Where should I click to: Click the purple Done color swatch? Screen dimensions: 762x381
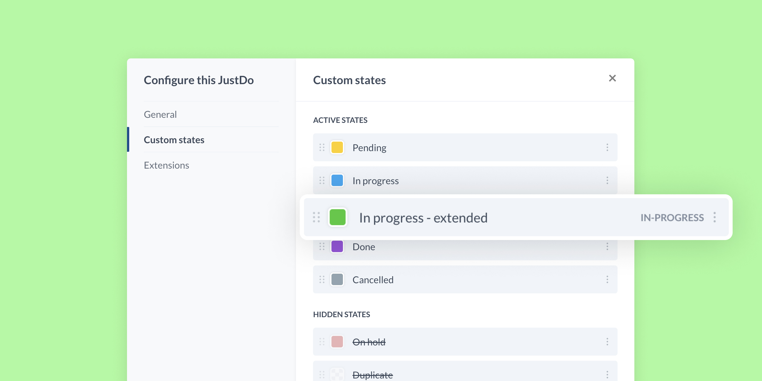tap(337, 247)
